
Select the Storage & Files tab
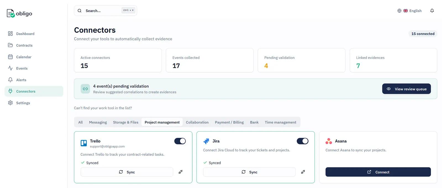pos(125,122)
